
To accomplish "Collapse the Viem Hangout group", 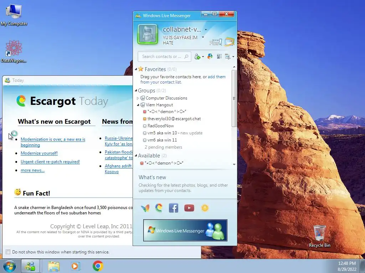I will click(138, 105).
